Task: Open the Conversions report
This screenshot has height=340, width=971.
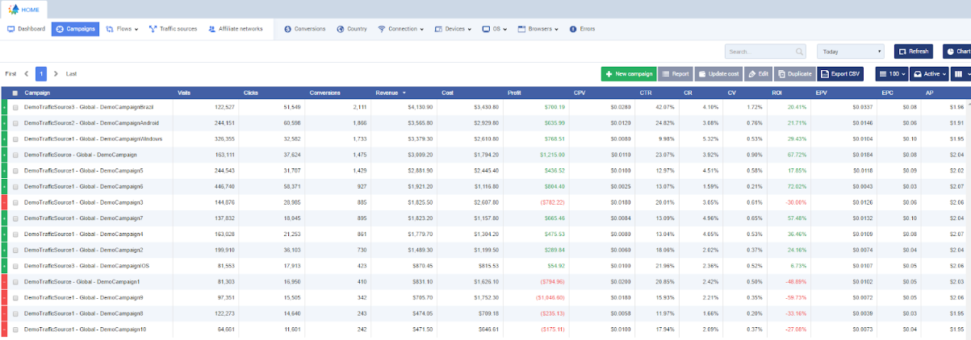Action: 304,29
